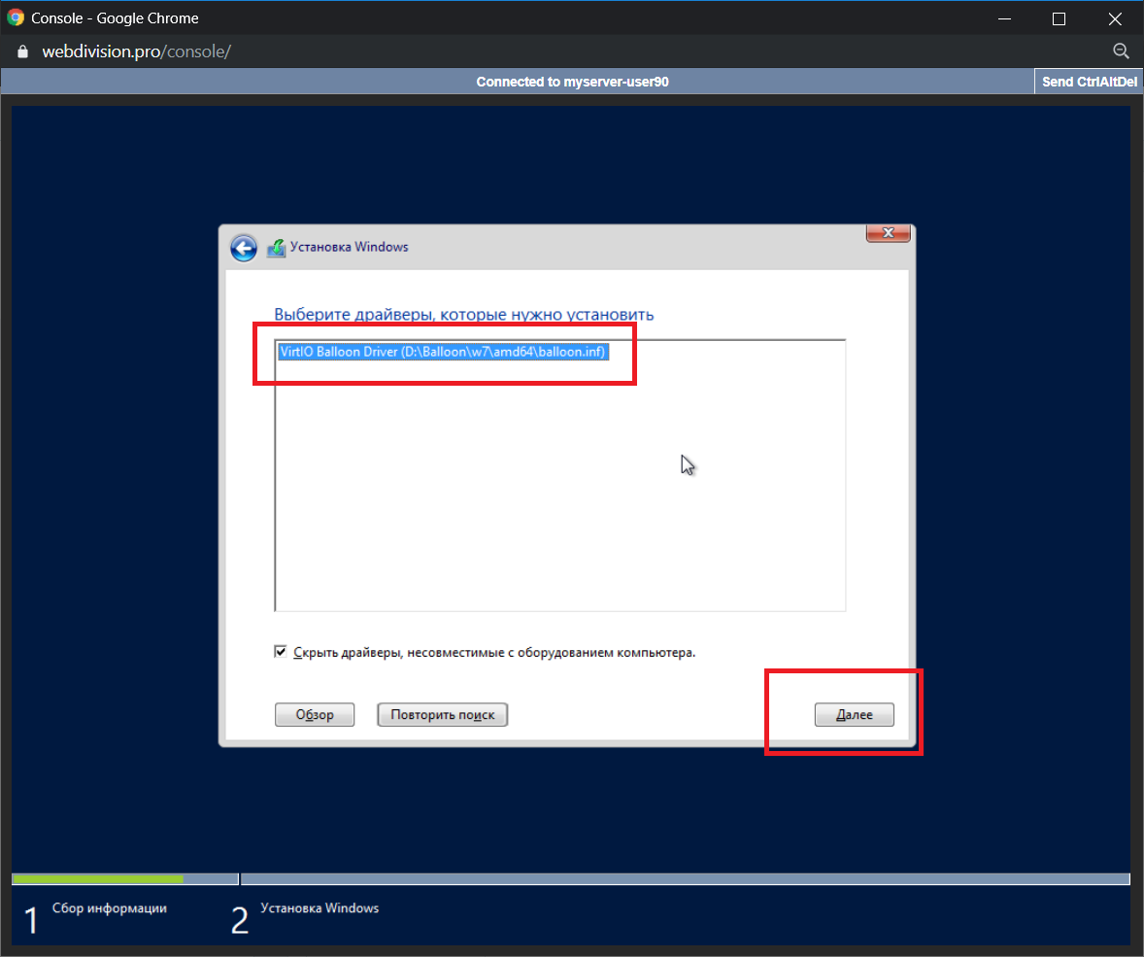Click the green setup progress bar

tap(97, 879)
